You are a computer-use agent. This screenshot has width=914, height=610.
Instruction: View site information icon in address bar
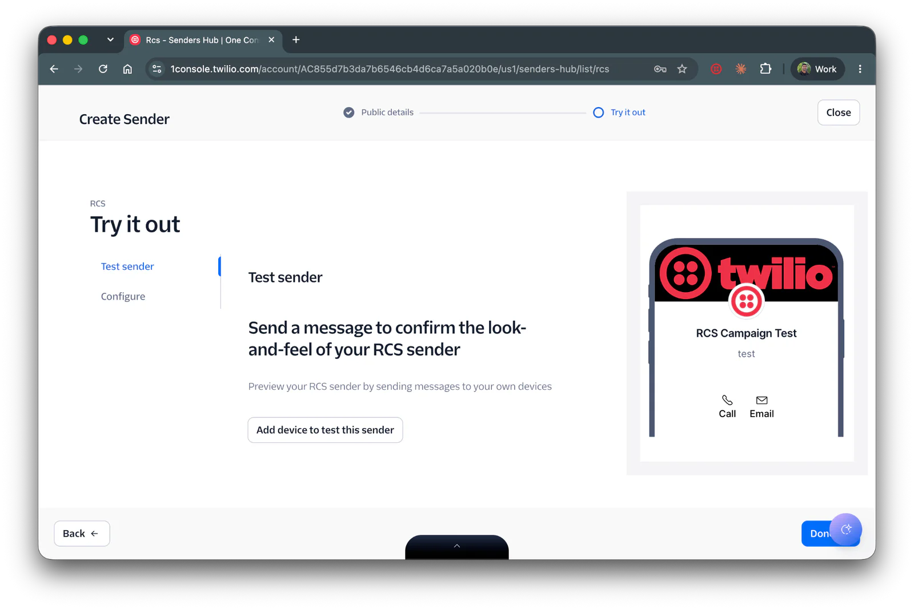coord(157,69)
